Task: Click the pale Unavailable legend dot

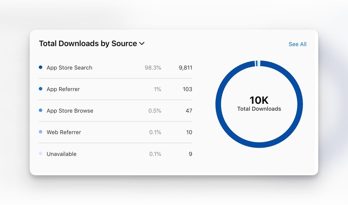Action: (40, 153)
